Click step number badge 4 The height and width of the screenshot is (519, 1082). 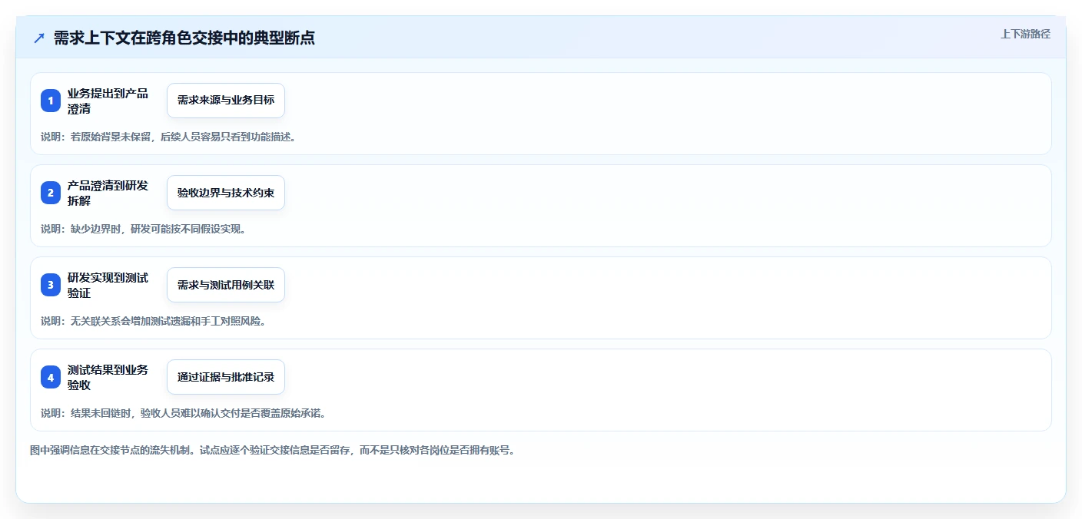tap(51, 377)
